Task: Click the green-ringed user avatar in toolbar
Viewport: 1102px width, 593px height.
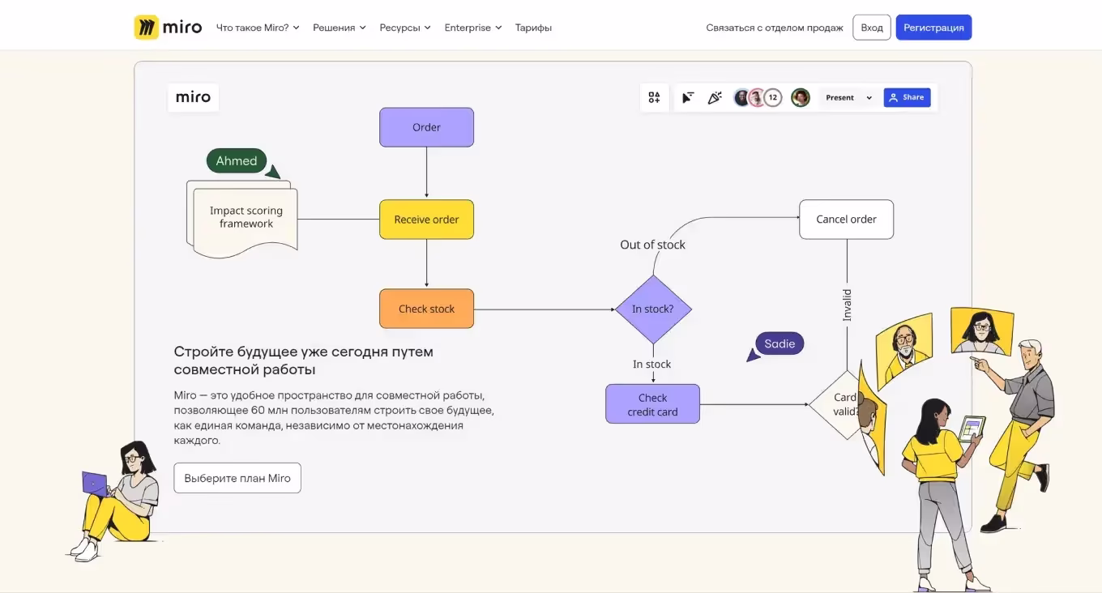Action: point(801,98)
